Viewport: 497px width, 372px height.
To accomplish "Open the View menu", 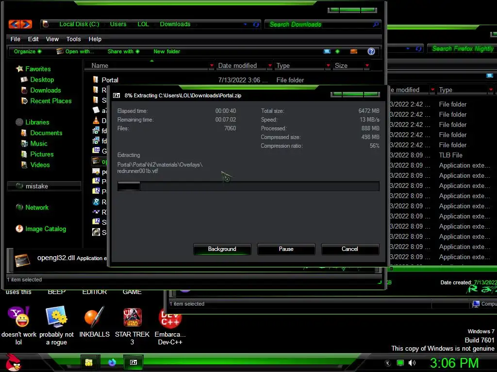I will click(52, 39).
